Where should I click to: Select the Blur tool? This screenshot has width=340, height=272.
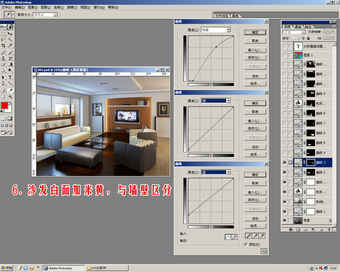(x=3, y=70)
